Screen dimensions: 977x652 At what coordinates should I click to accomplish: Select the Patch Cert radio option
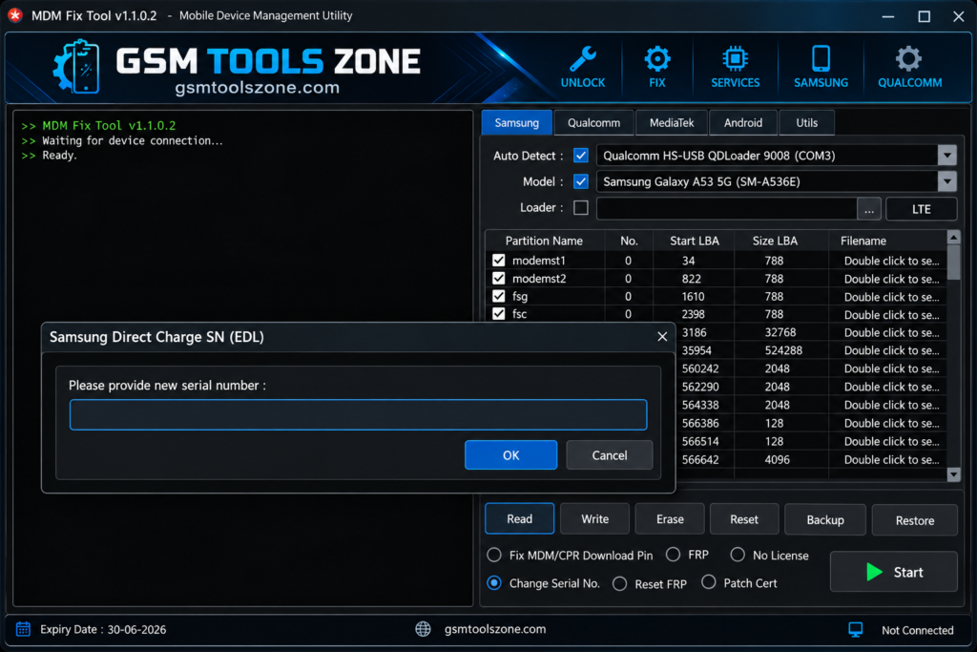click(x=709, y=582)
